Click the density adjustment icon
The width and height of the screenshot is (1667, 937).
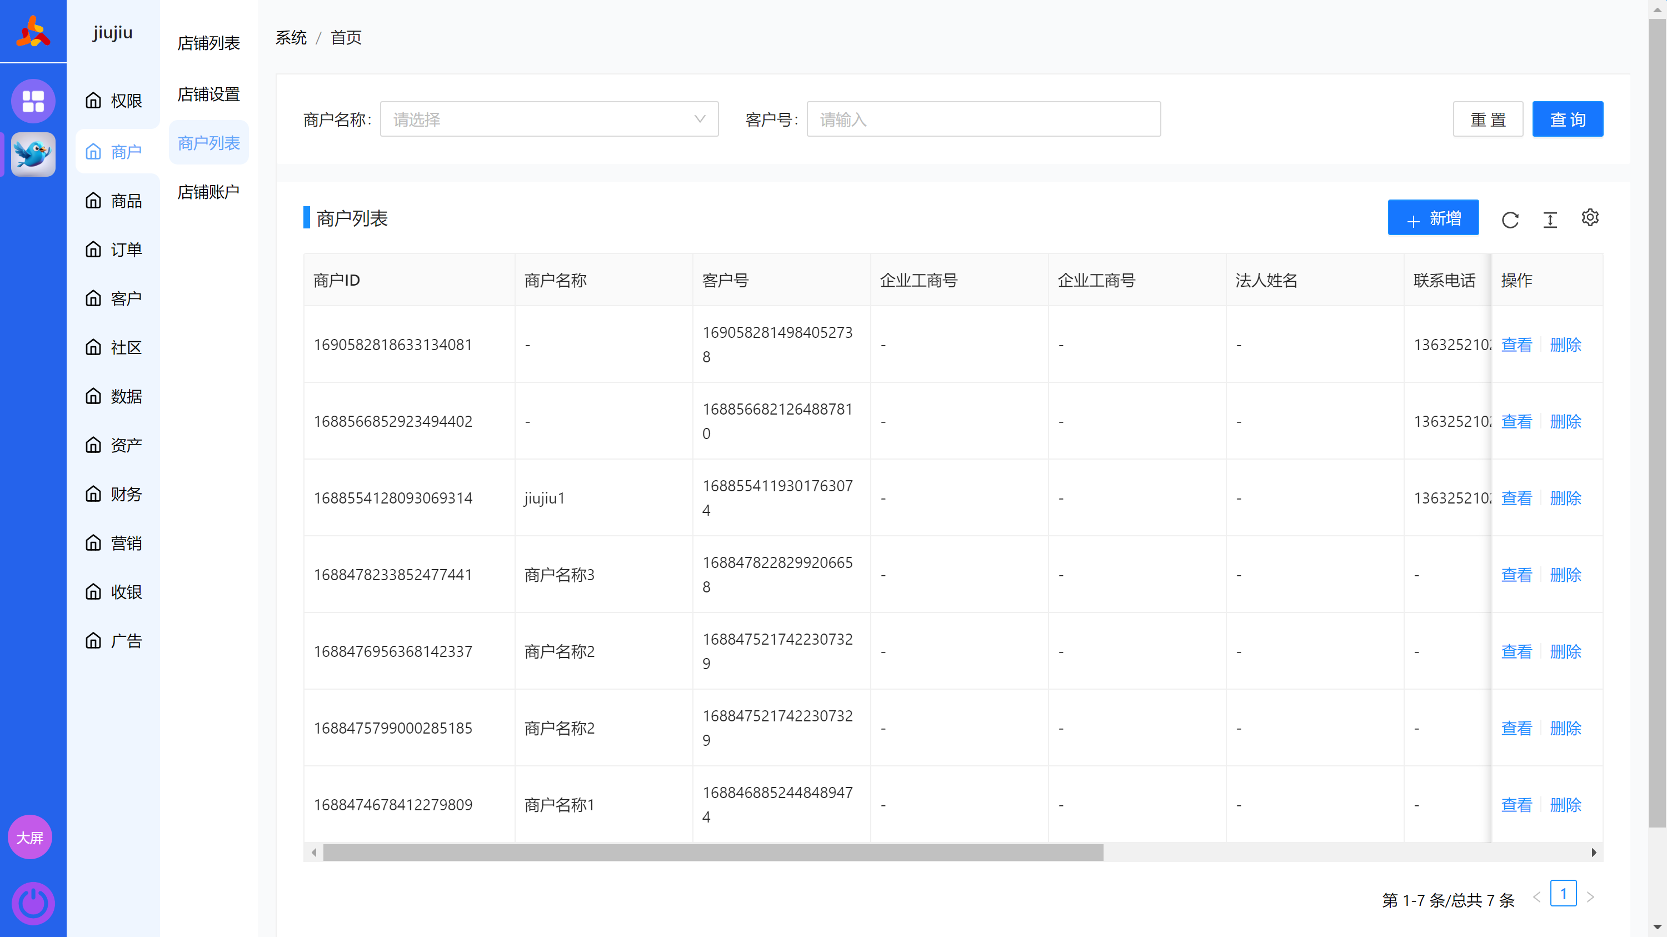[1550, 219]
